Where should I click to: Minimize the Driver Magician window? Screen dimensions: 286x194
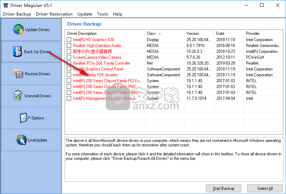pyautogui.click(x=246, y=5)
